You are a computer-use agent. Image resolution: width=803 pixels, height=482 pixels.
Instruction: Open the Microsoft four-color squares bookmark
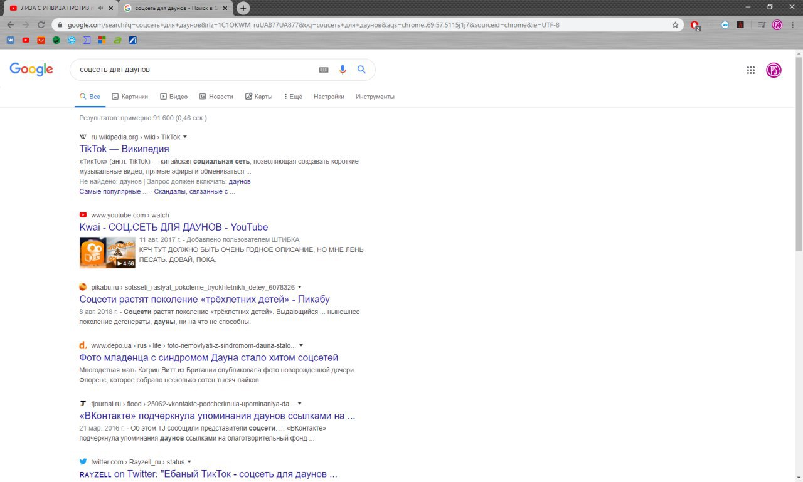pos(102,40)
